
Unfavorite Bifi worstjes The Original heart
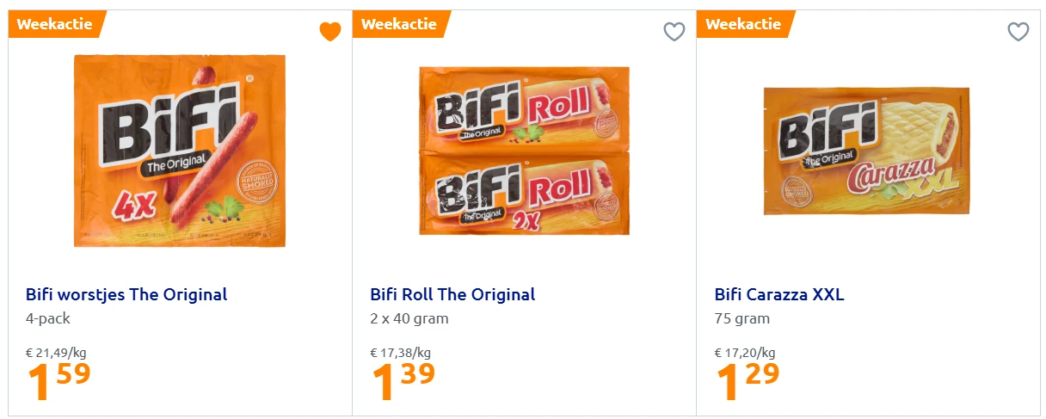click(x=330, y=32)
